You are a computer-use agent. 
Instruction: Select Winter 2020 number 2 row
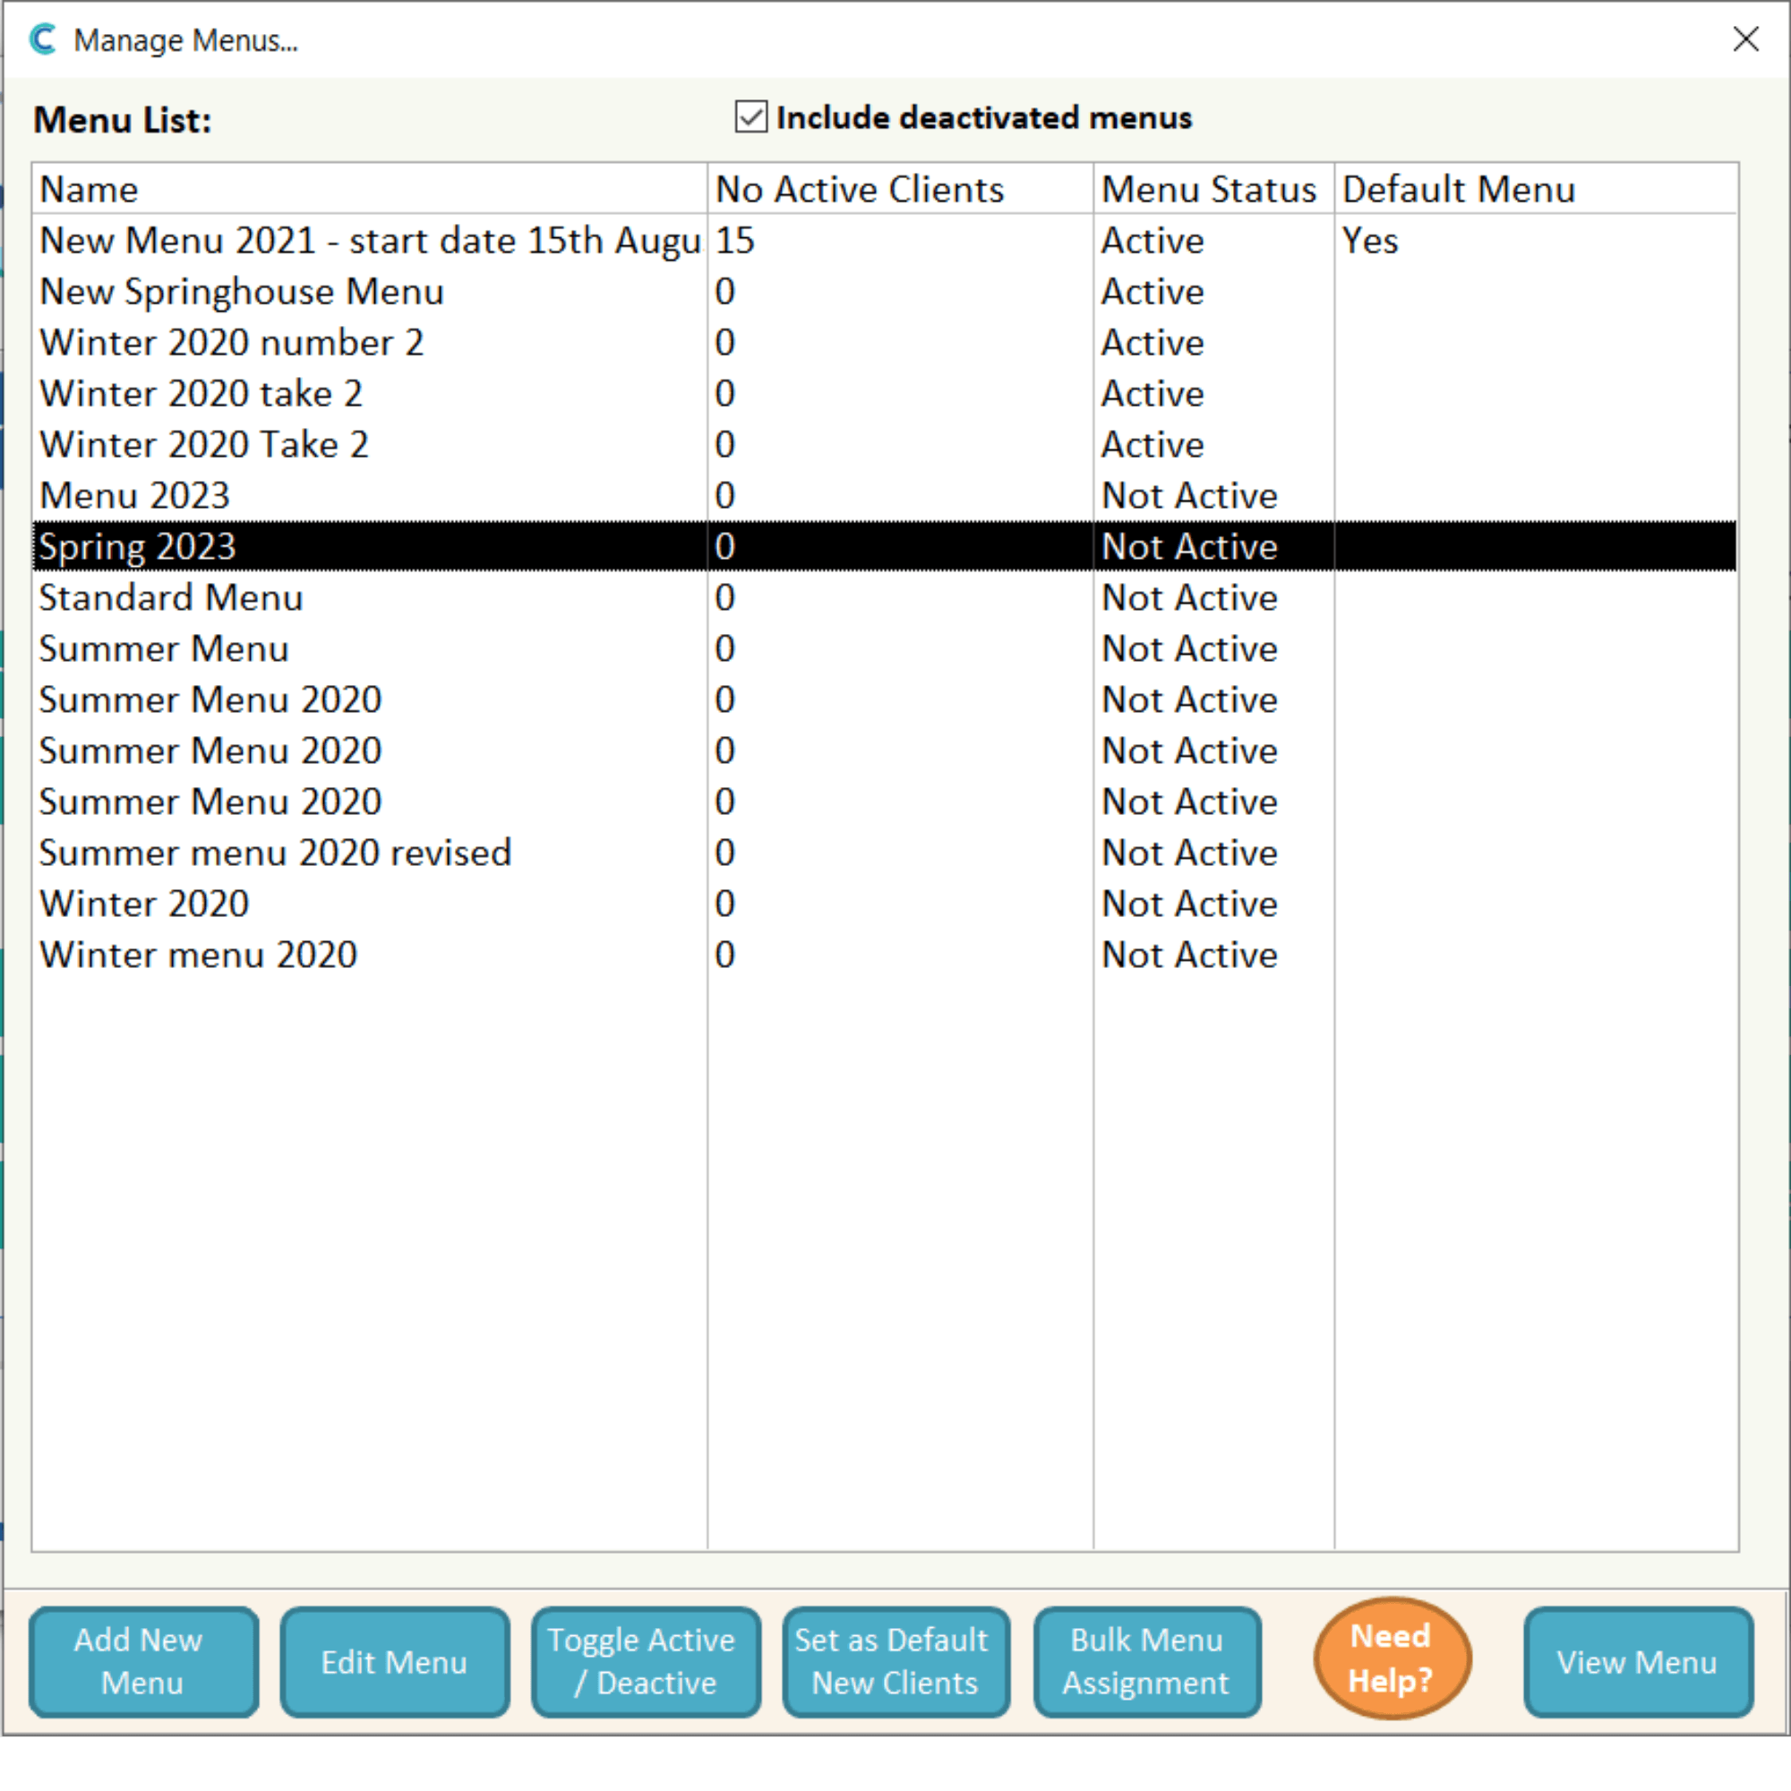pyautogui.click(x=885, y=343)
